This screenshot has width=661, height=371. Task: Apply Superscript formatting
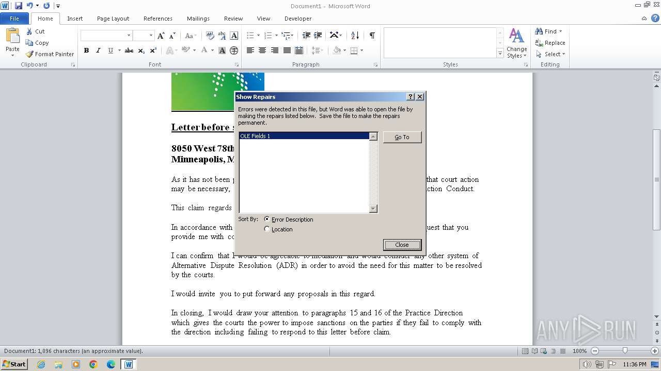coord(153,50)
